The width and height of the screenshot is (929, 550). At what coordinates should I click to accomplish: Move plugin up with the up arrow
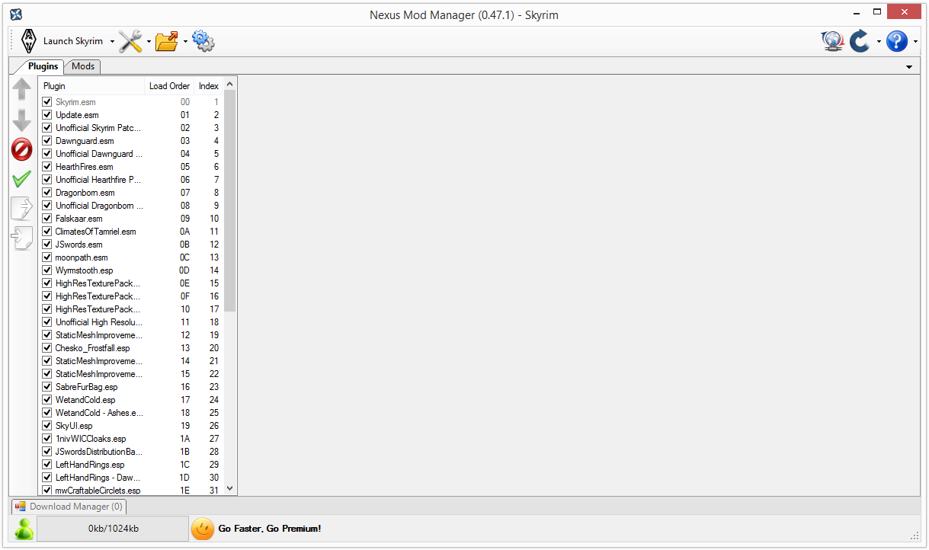click(22, 90)
